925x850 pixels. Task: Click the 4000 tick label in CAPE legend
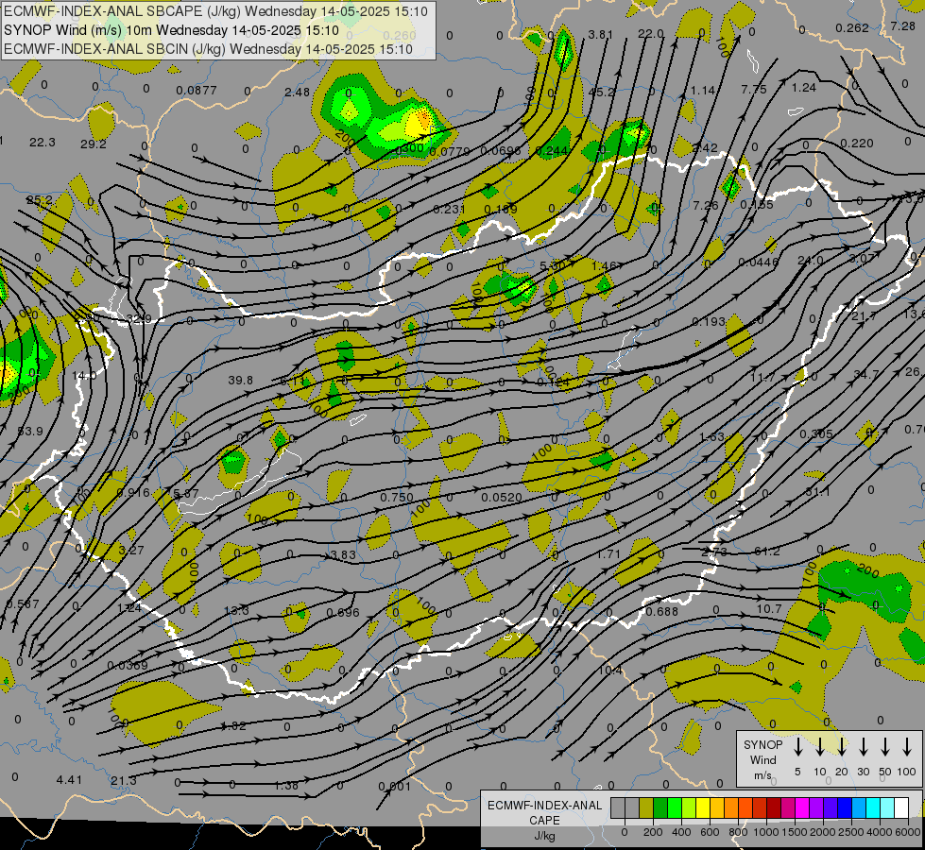[880, 832]
